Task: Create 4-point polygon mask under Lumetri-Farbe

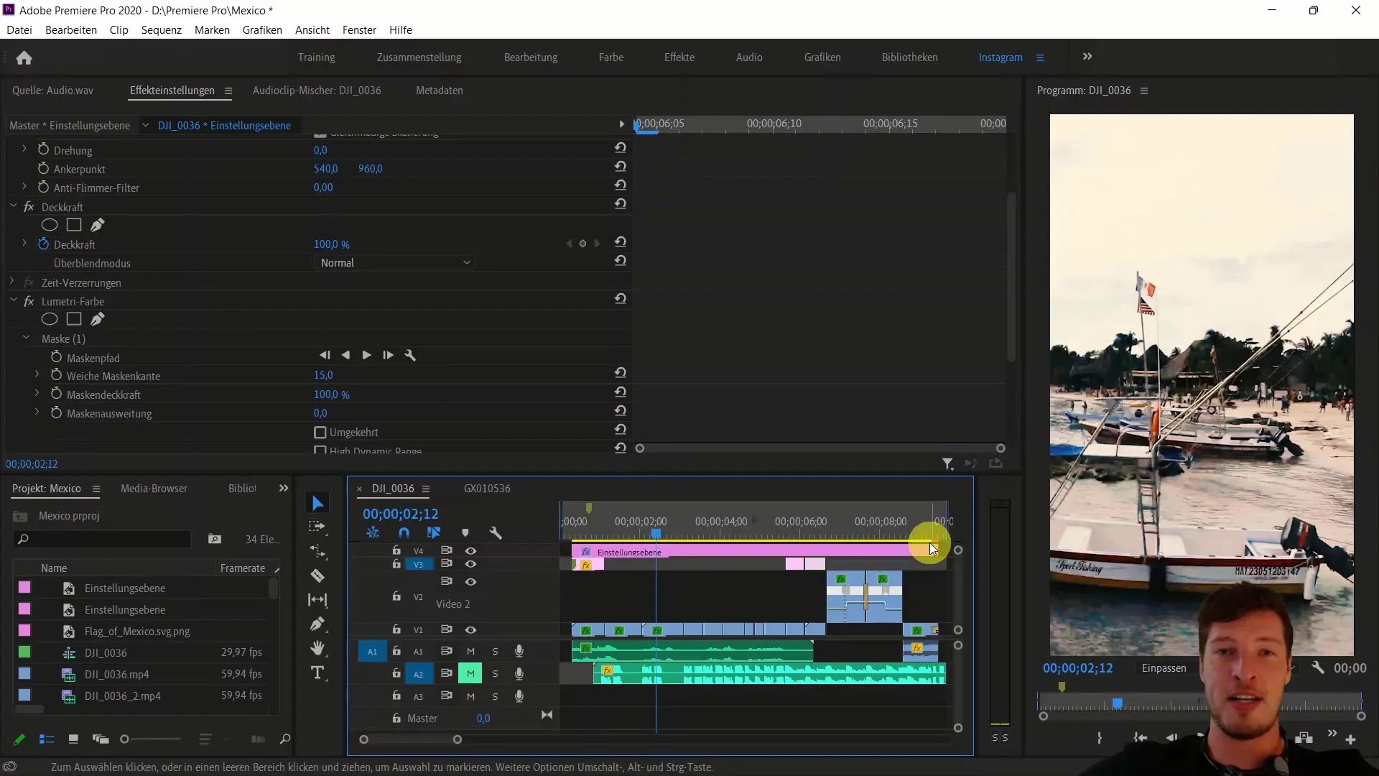Action: click(x=74, y=319)
